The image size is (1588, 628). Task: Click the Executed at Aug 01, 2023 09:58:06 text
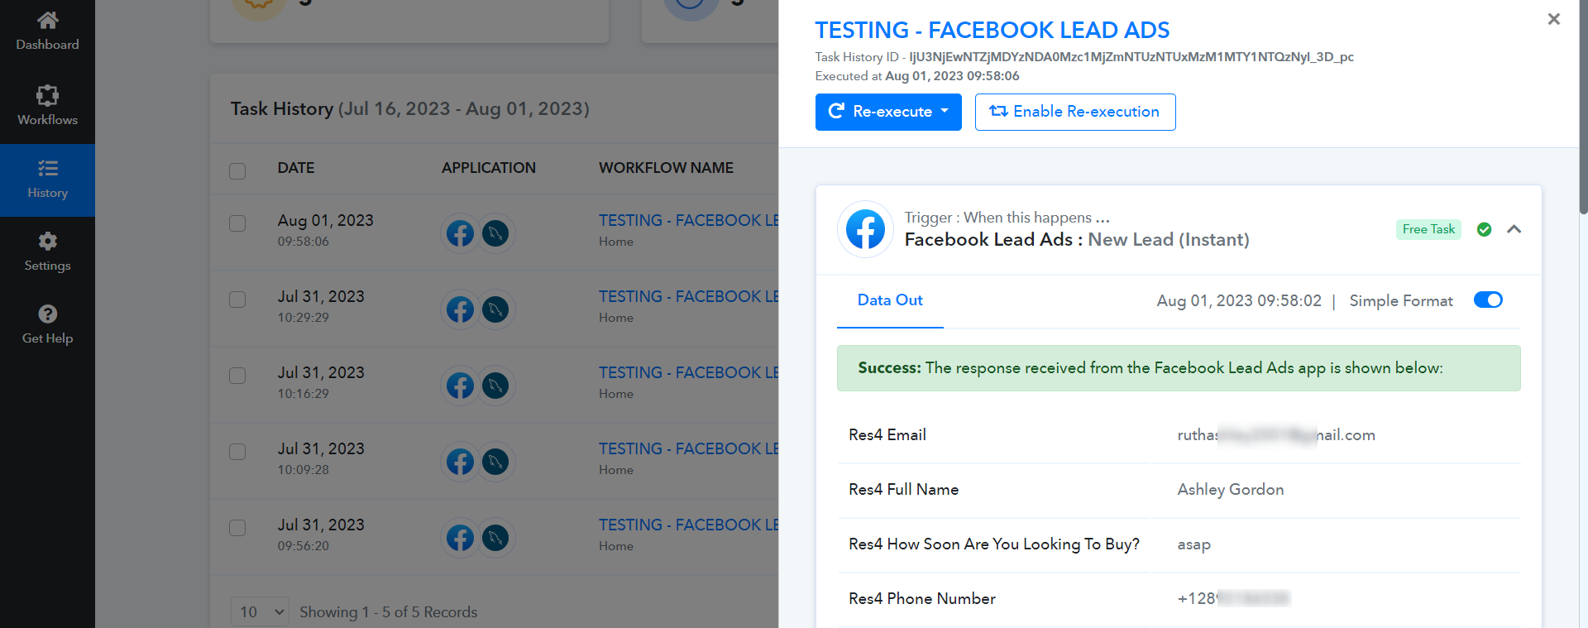coord(917,76)
